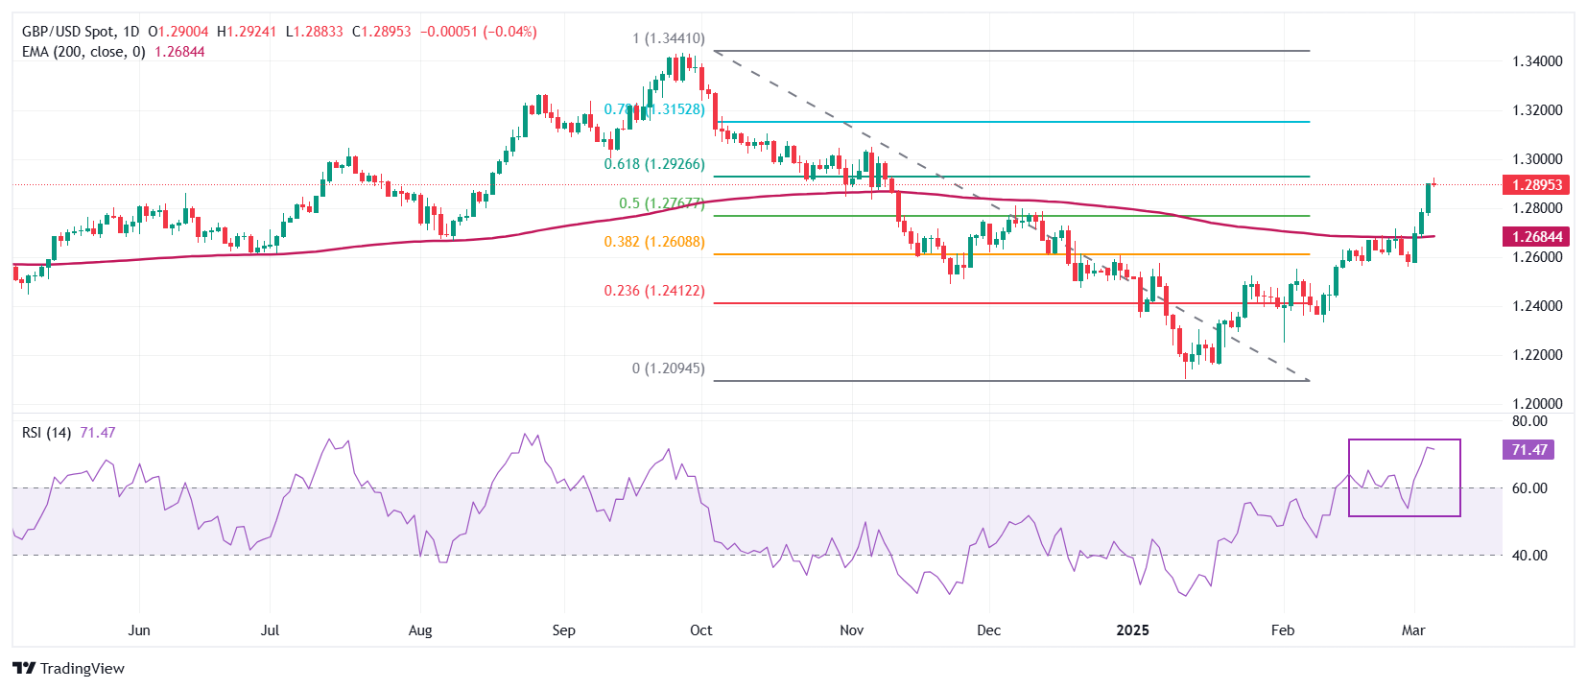Click the TradingView wordmark text

[x=83, y=668]
